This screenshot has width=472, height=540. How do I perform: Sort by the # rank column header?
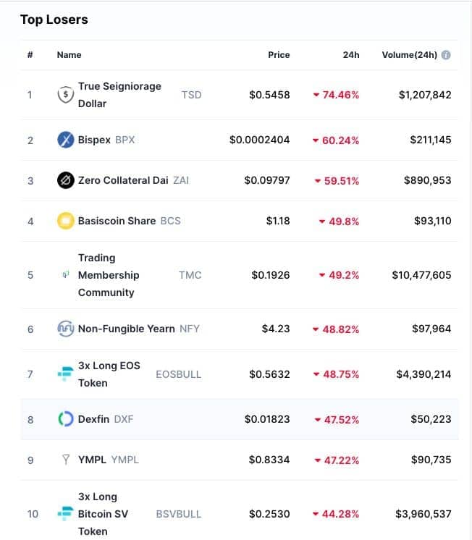coord(30,55)
